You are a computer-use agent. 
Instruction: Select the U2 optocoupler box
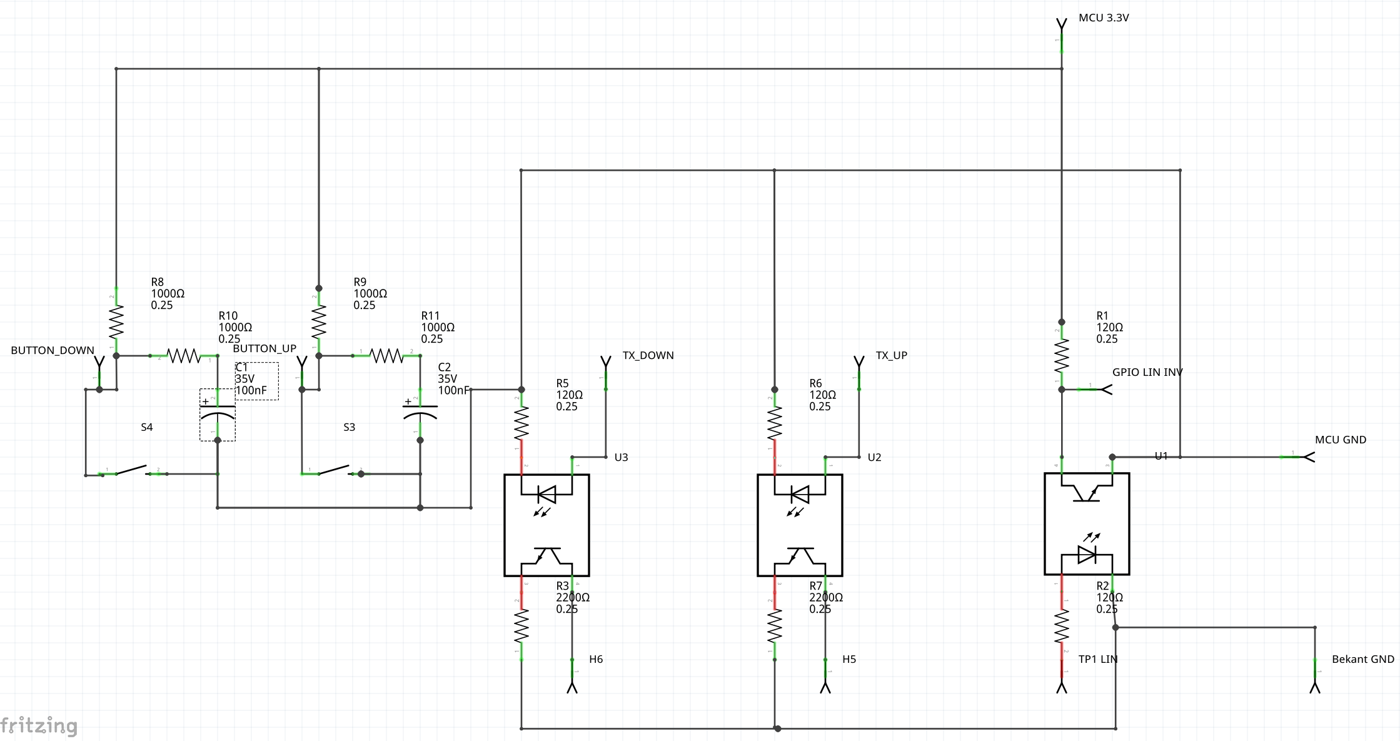[800, 525]
